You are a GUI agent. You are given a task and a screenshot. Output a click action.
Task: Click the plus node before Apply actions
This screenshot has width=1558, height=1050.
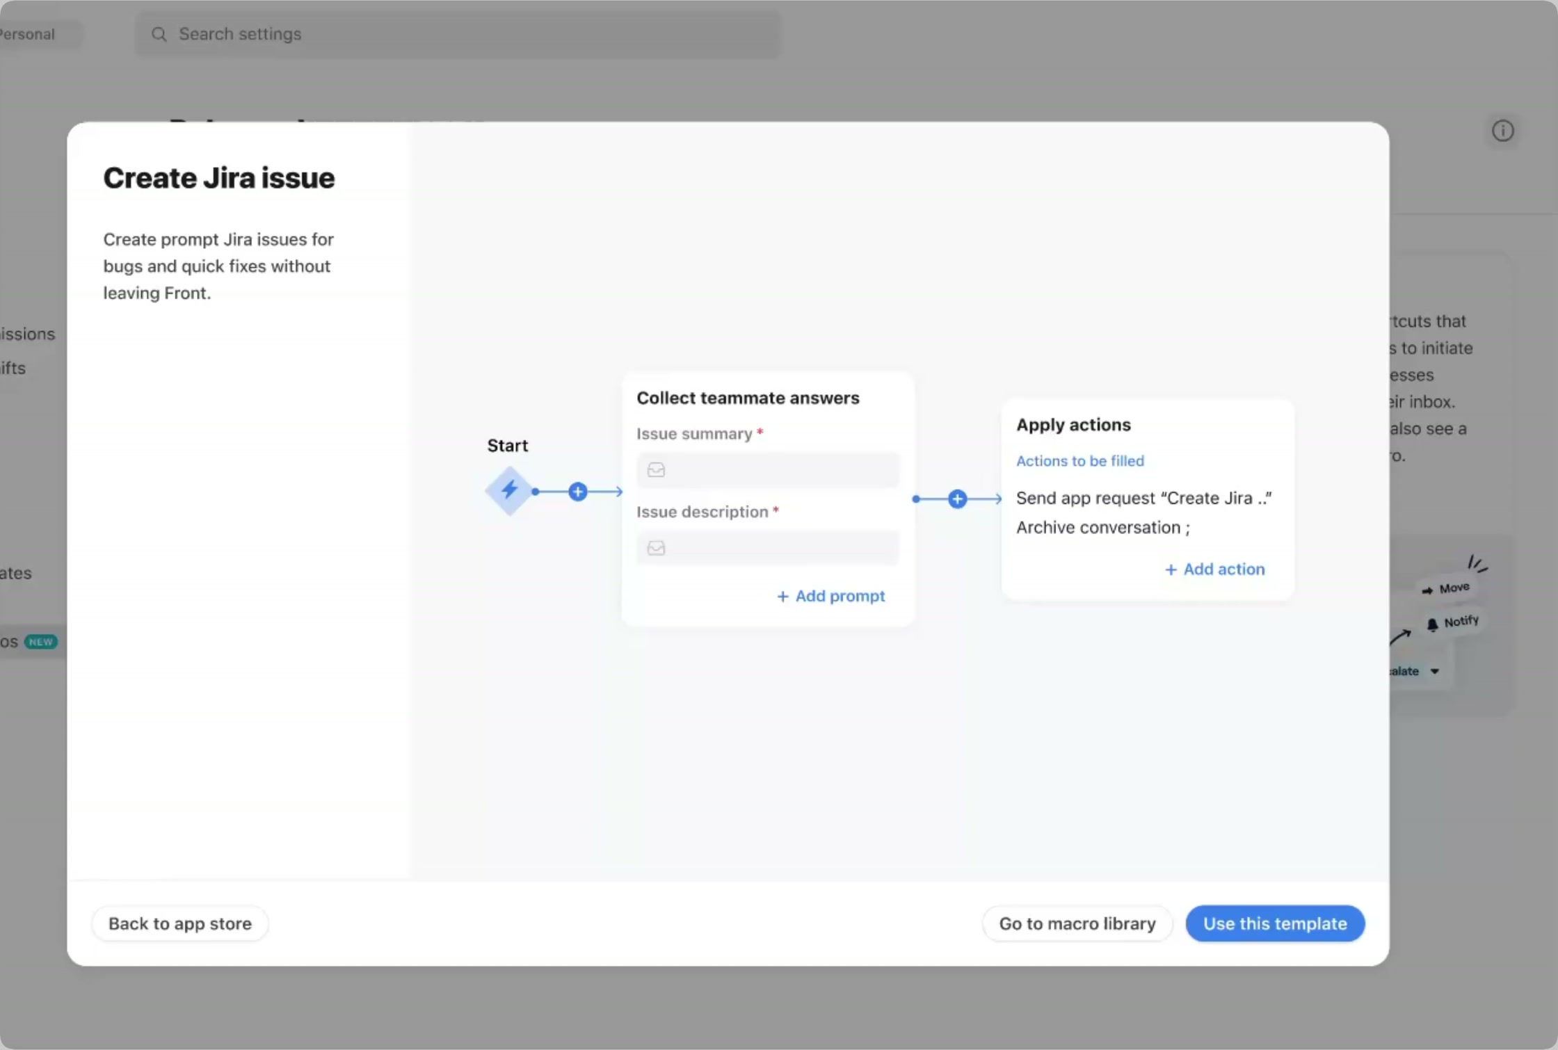[957, 499]
